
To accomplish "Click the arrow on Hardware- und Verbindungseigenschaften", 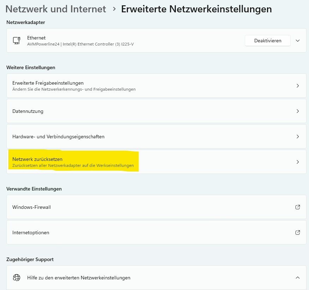I will (298, 137).
